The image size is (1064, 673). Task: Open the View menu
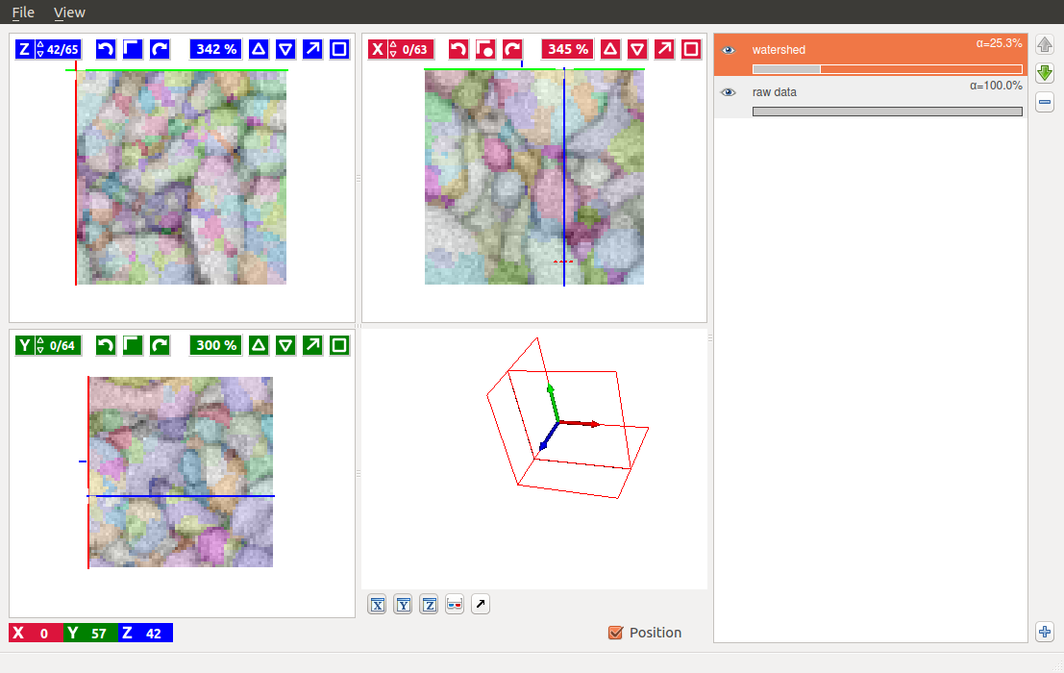pos(69,12)
